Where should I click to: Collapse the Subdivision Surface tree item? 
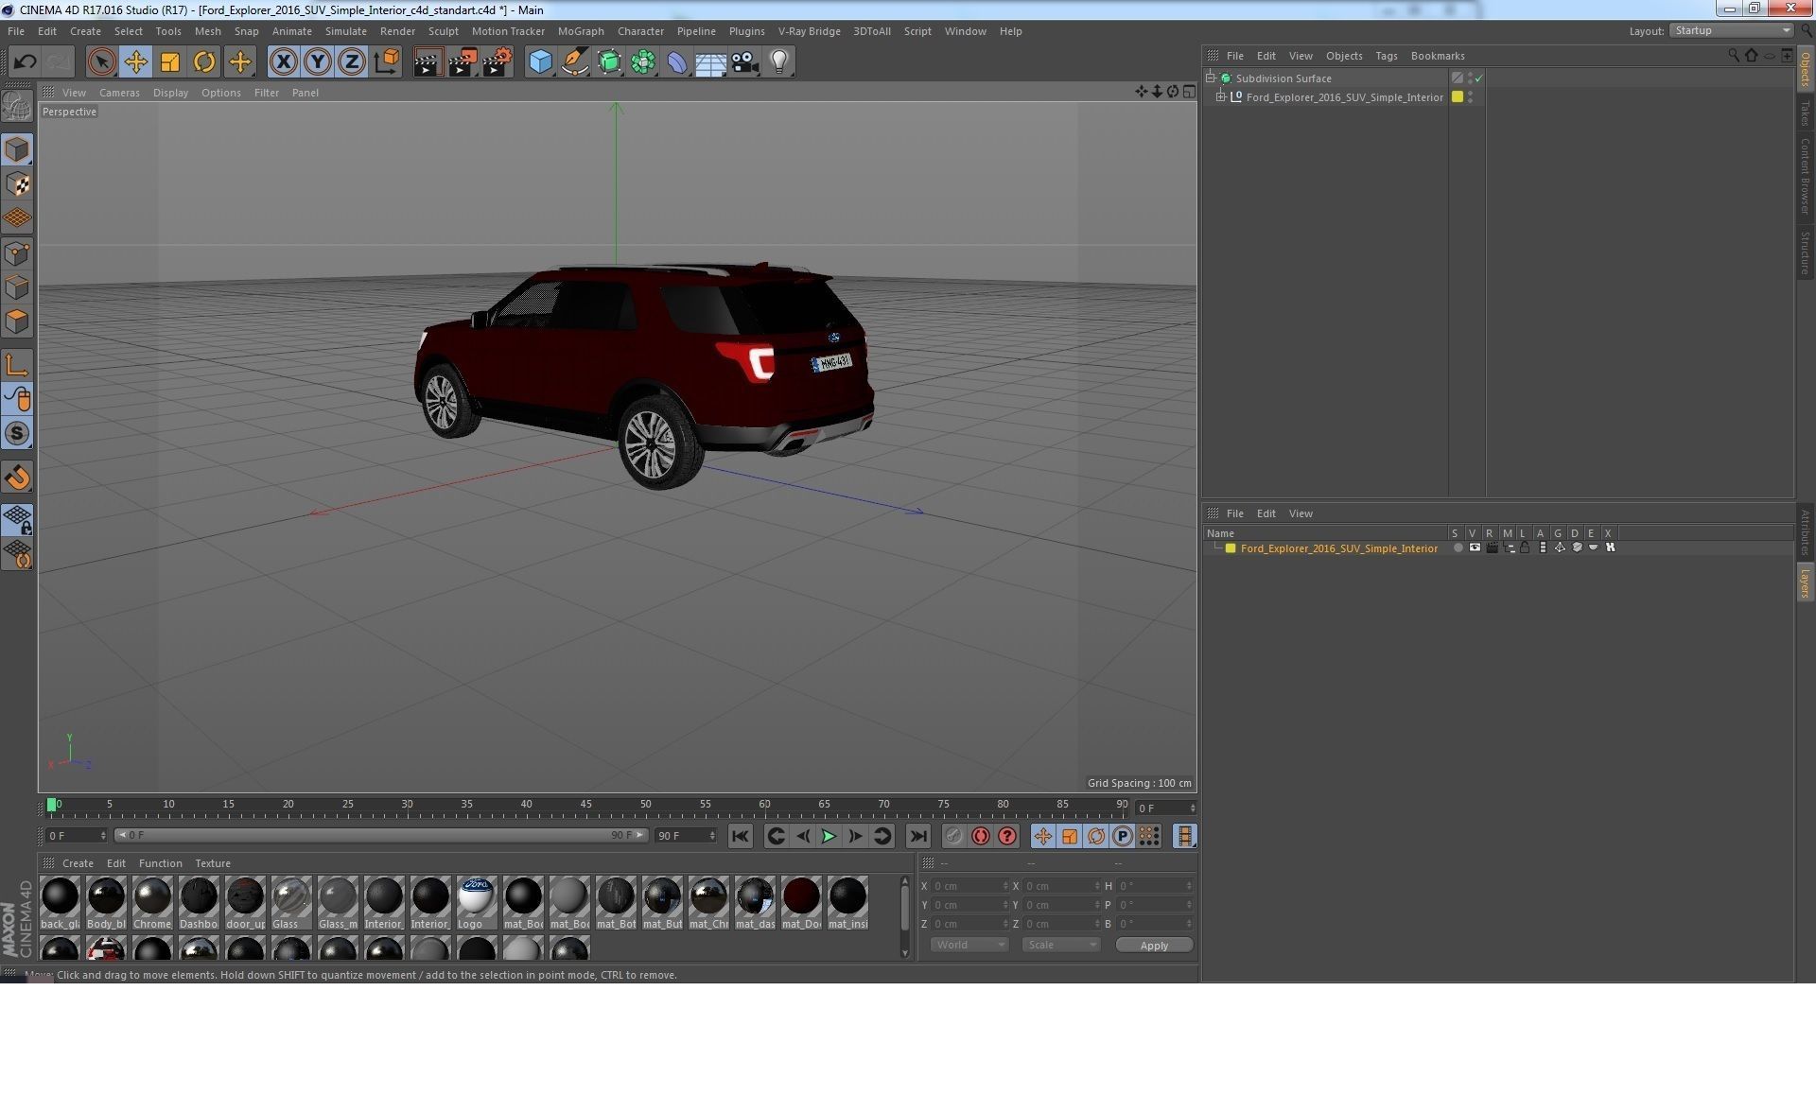pyautogui.click(x=1211, y=78)
